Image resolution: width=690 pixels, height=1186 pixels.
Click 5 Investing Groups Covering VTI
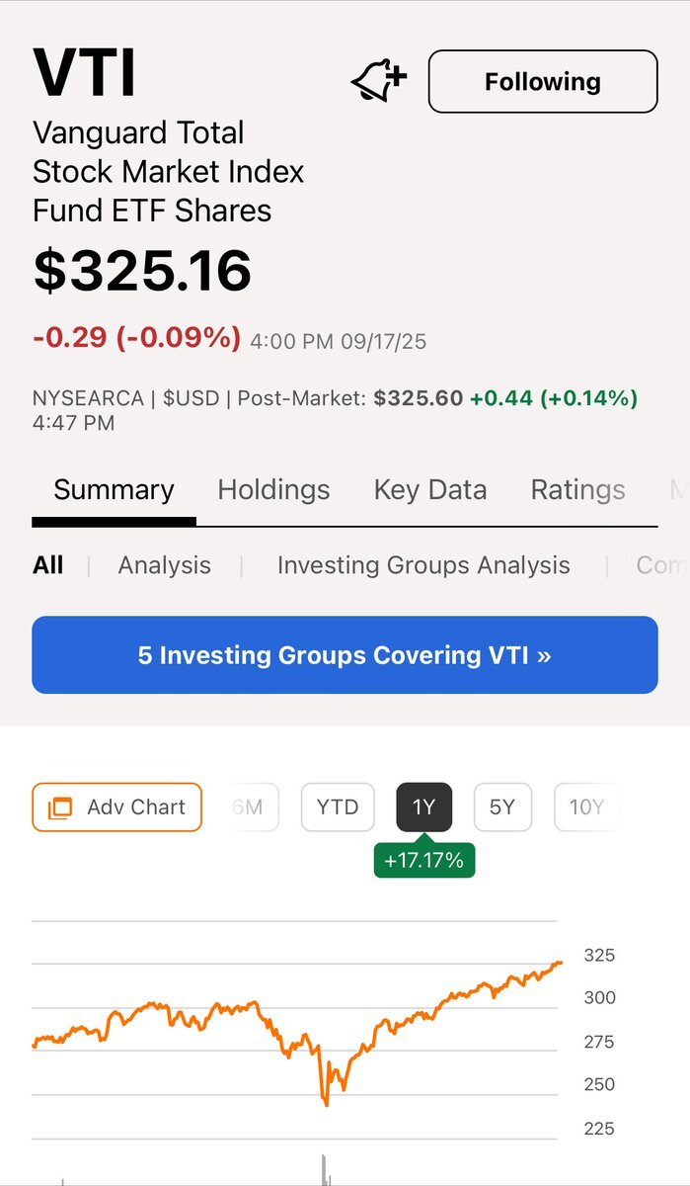pos(345,655)
